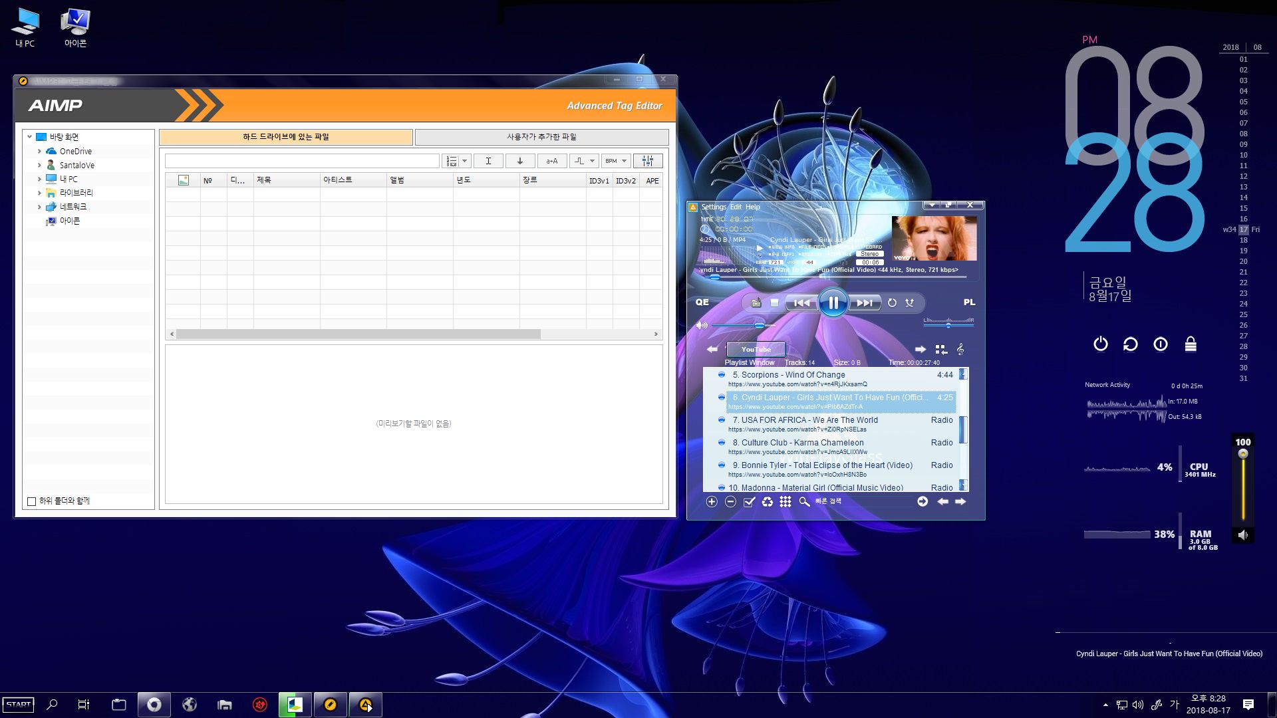Click the recycle icon under the playlist
1277x718 pixels.
tap(768, 502)
